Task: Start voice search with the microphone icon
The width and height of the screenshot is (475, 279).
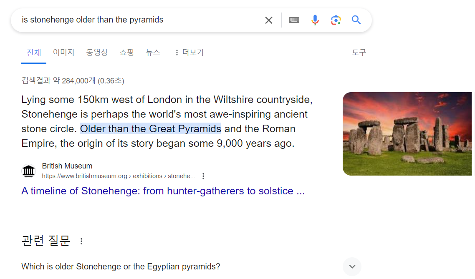Action: pyautogui.click(x=315, y=20)
